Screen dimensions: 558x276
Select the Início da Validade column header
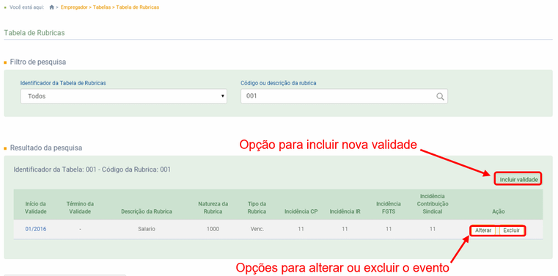36,208
